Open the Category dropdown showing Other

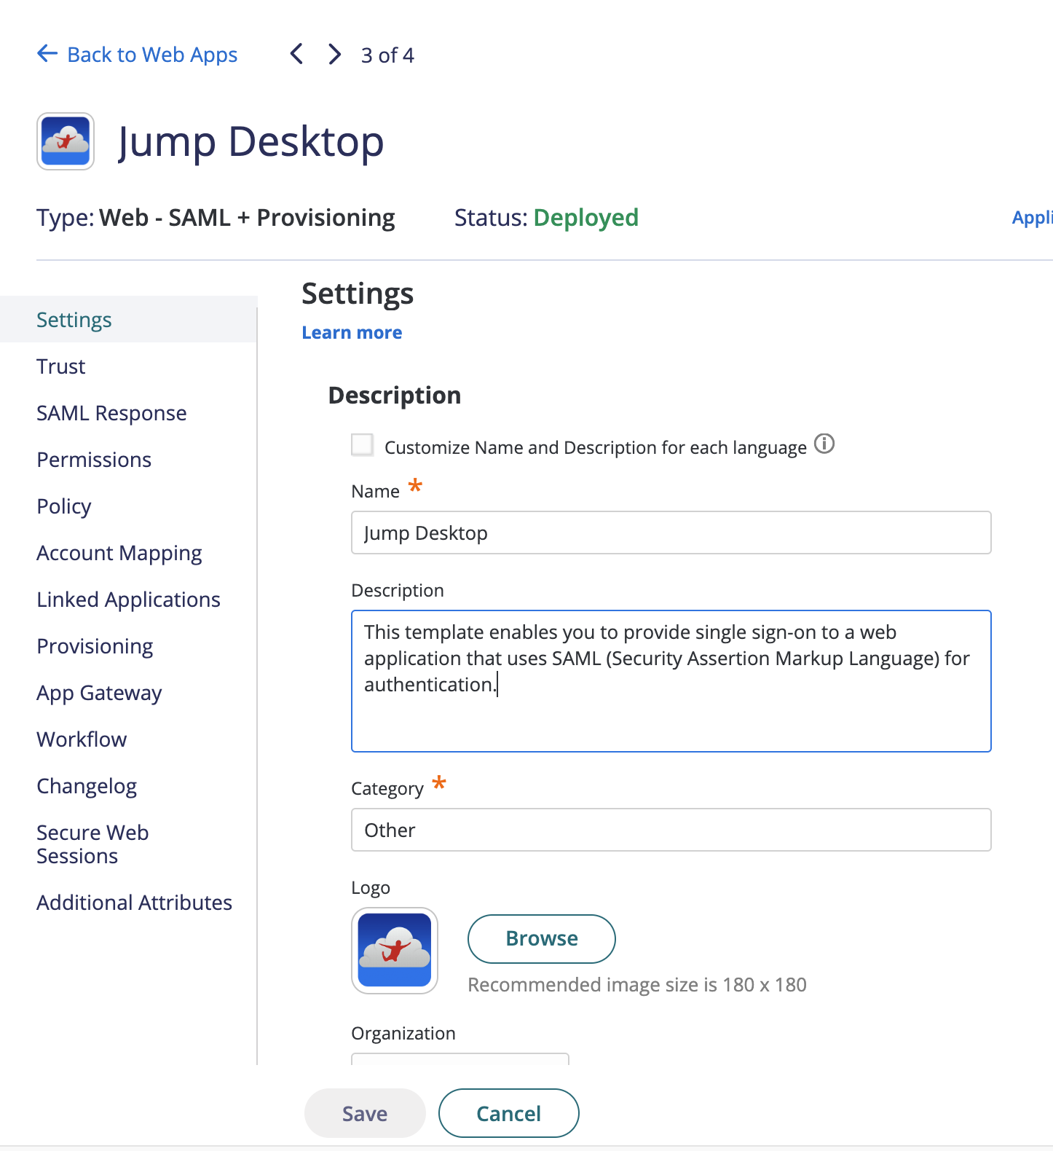(671, 830)
